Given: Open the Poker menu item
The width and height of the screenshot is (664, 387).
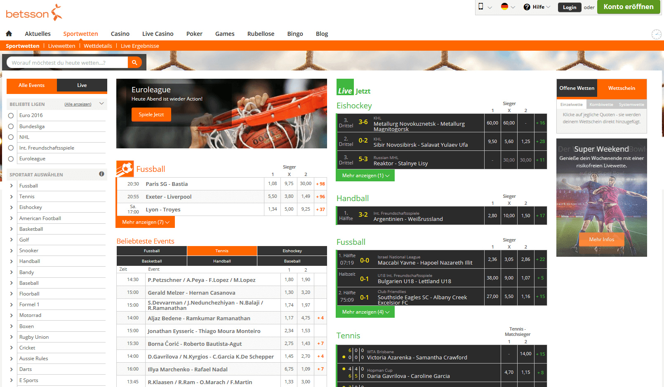Looking at the screenshot, I should (x=194, y=34).
